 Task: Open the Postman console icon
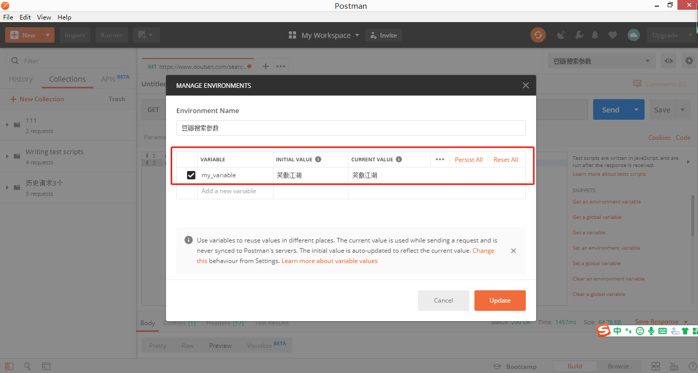point(46,366)
